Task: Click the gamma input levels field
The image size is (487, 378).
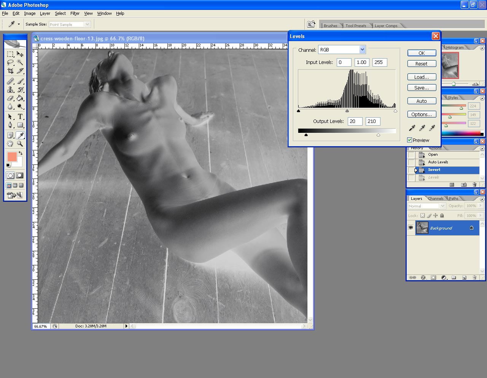Action: [361, 62]
